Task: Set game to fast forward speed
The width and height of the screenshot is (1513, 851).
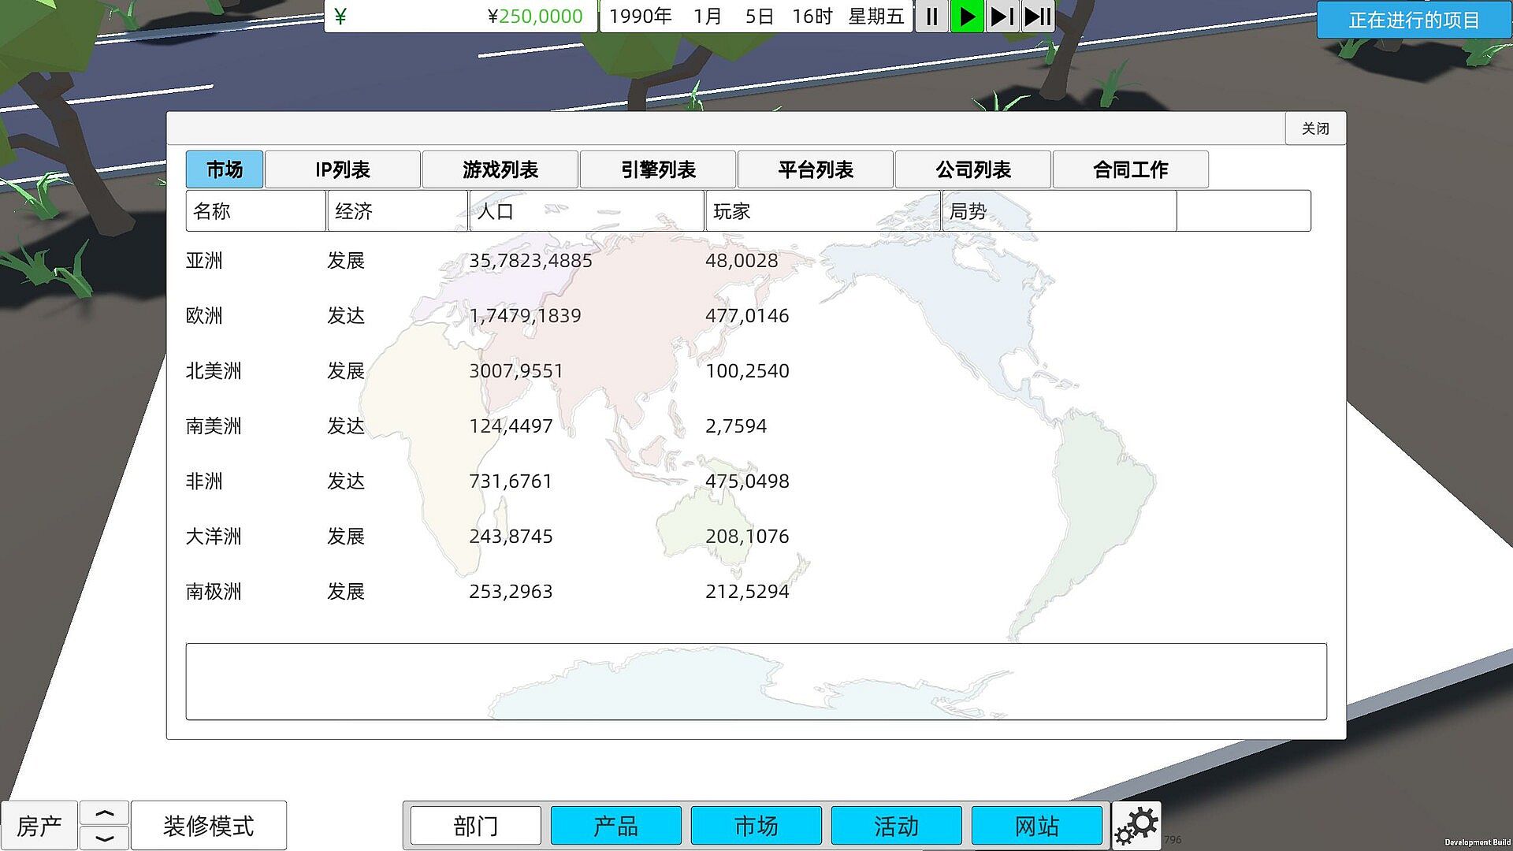Action: pyautogui.click(x=1002, y=17)
